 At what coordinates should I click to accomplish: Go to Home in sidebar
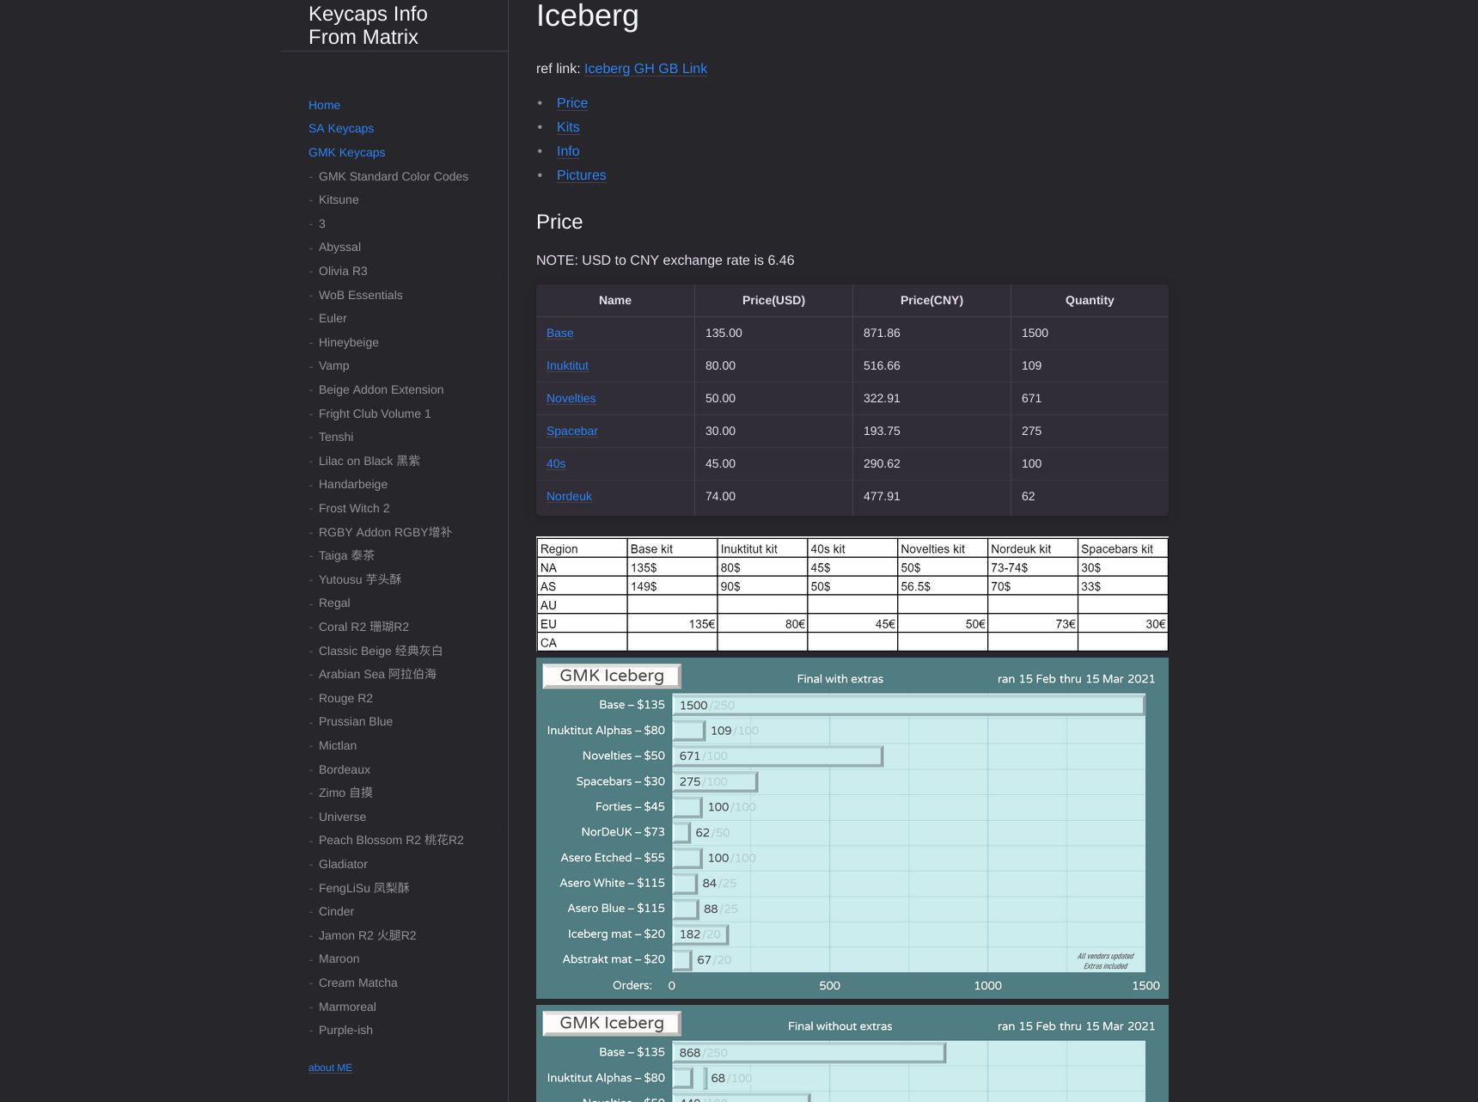[x=324, y=105]
